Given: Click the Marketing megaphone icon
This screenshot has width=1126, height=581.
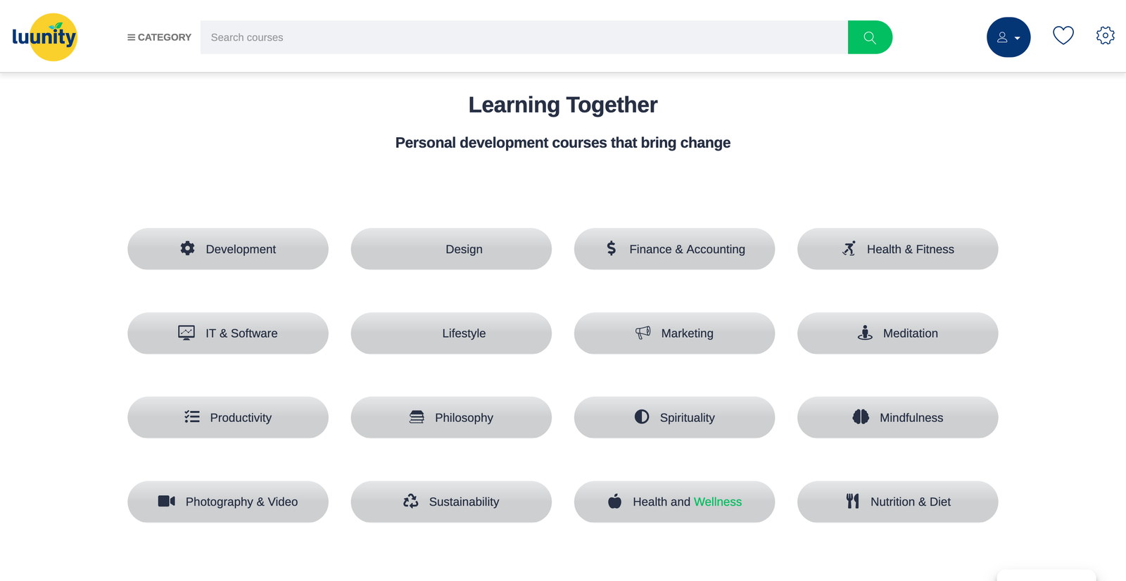Looking at the screenshot, I should (x=643, y=333).
